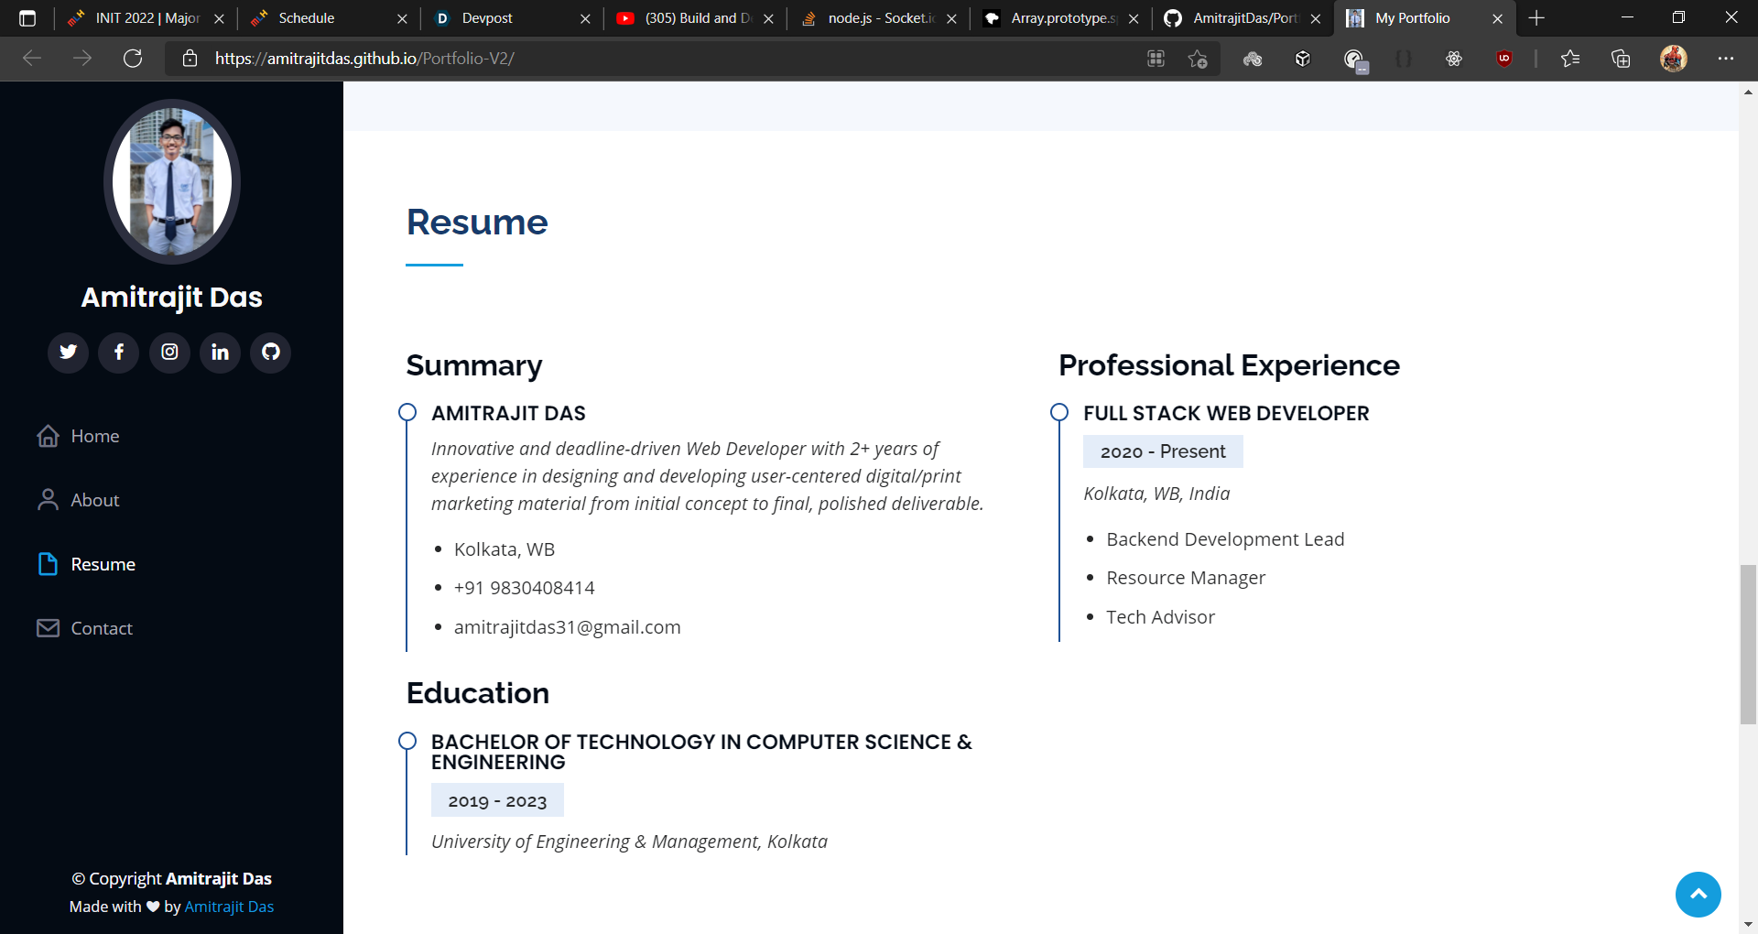Reload the page with refresh button
The height and width of the screenshot is (934, 1758).
click(x=133, y=59)
